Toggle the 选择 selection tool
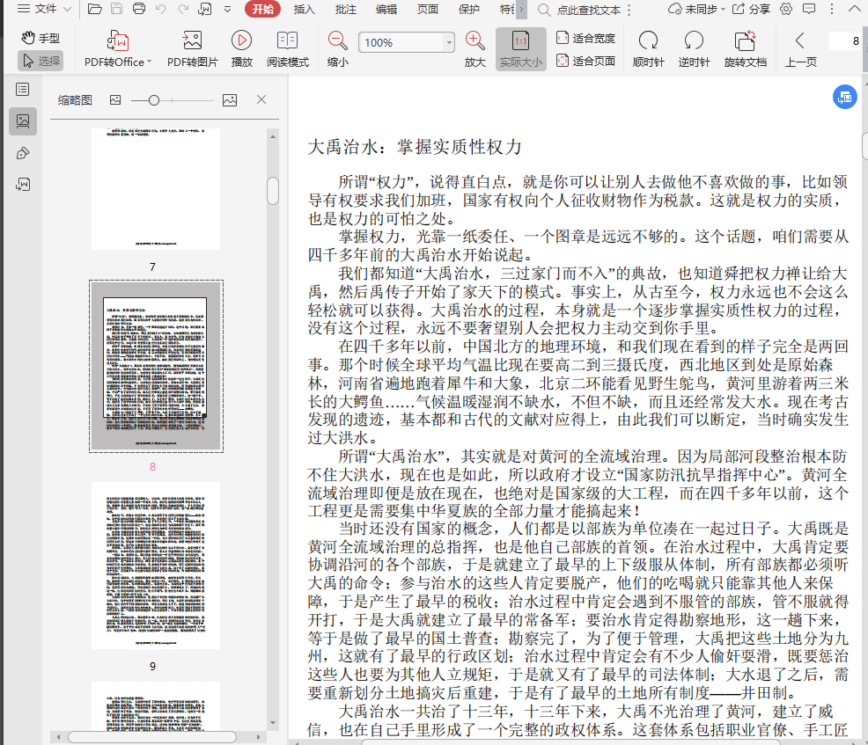 (x=40, y=61)
